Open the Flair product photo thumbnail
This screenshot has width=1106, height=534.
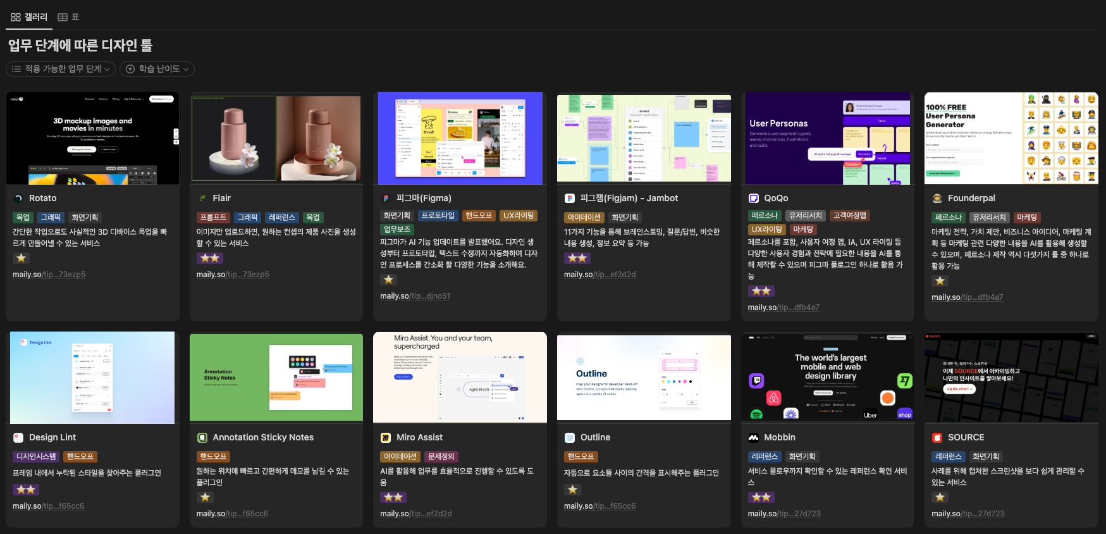(x=276, y=139)
